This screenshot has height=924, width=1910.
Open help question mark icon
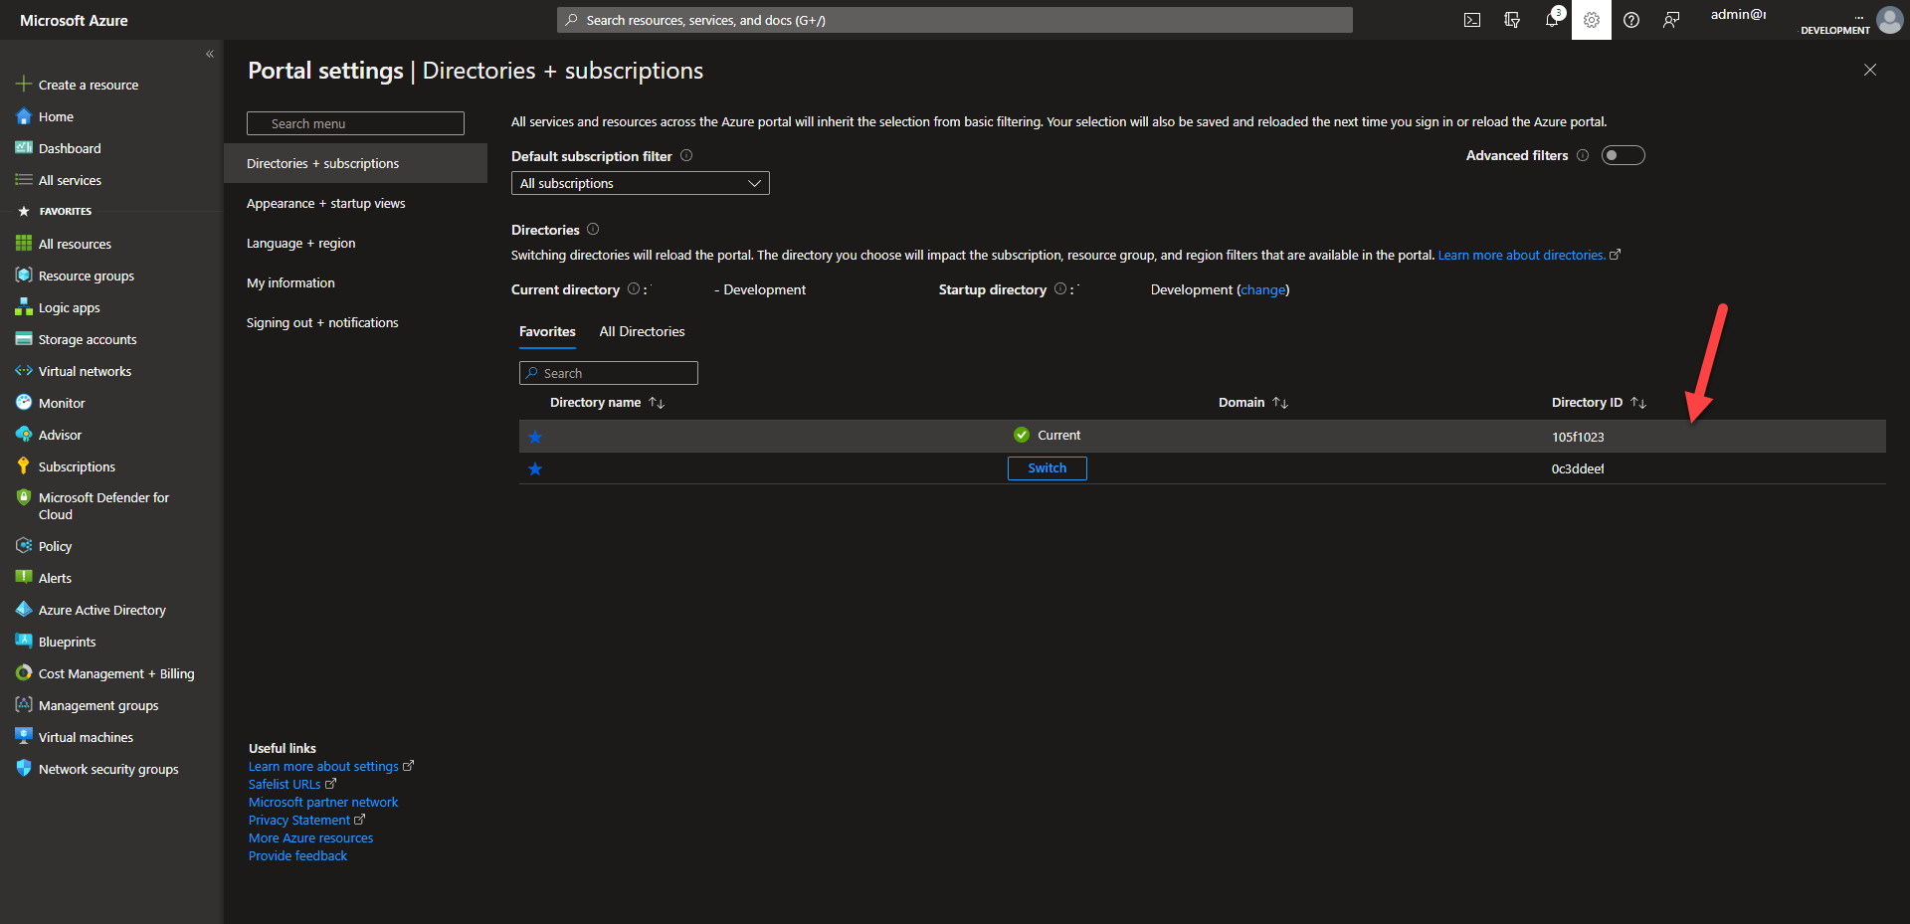click(x=1631, y=20)
